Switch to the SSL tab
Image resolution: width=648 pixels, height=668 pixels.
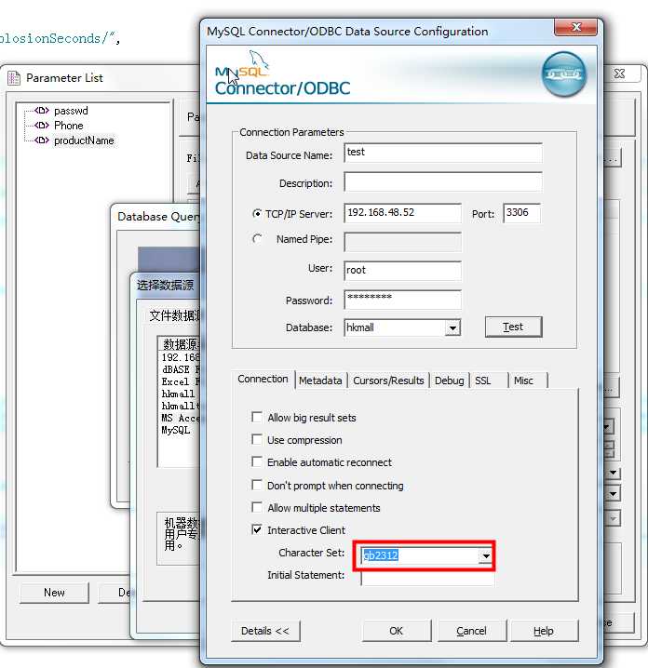point(489,381)
